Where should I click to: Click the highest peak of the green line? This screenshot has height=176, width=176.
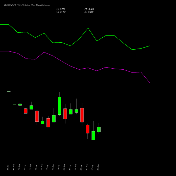coord(88,28)
